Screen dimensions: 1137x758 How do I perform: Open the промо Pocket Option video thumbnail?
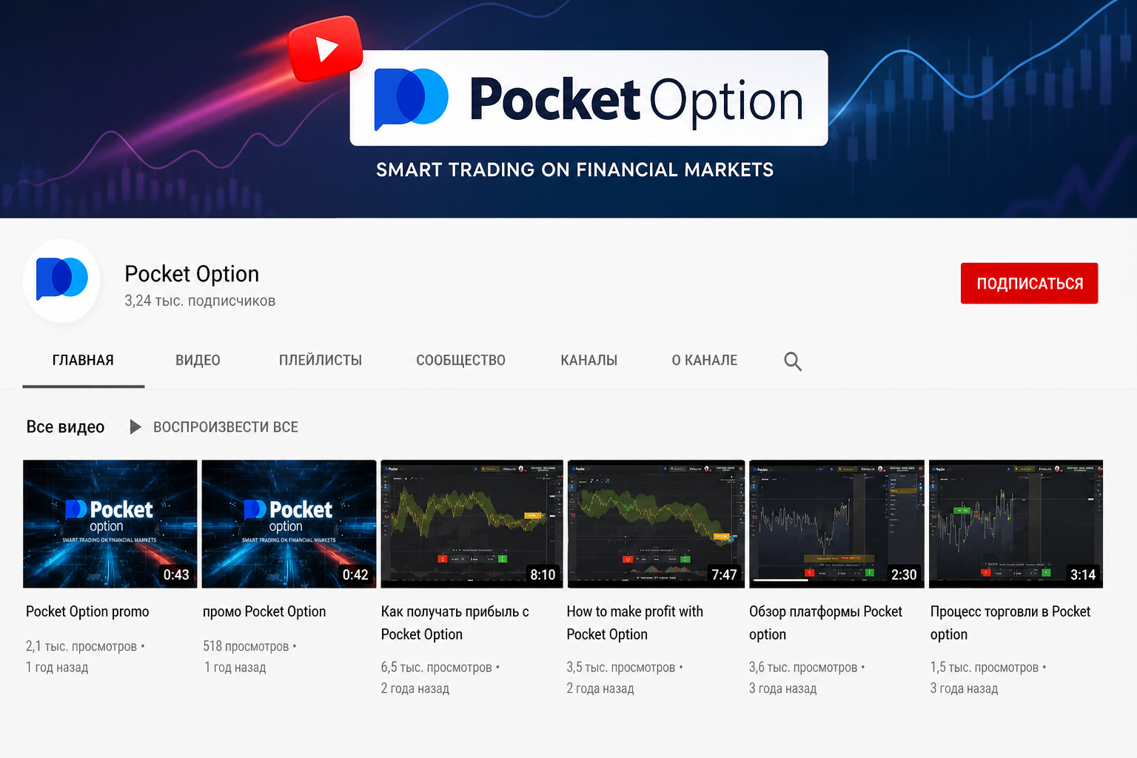pyautogui.click(x=289, y=524)
